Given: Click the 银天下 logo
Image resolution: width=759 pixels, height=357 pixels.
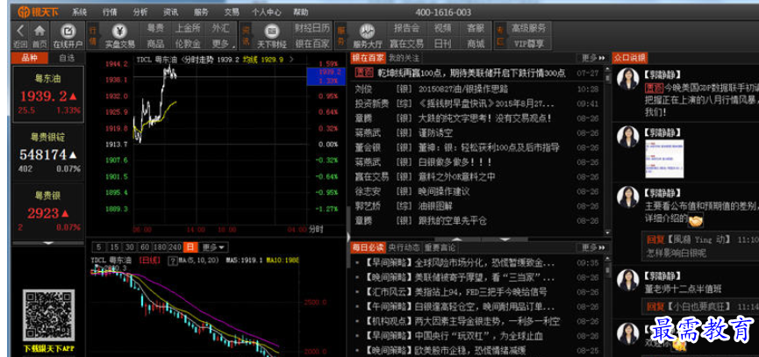Looking at the screenshot, I should tap(37, 12).
